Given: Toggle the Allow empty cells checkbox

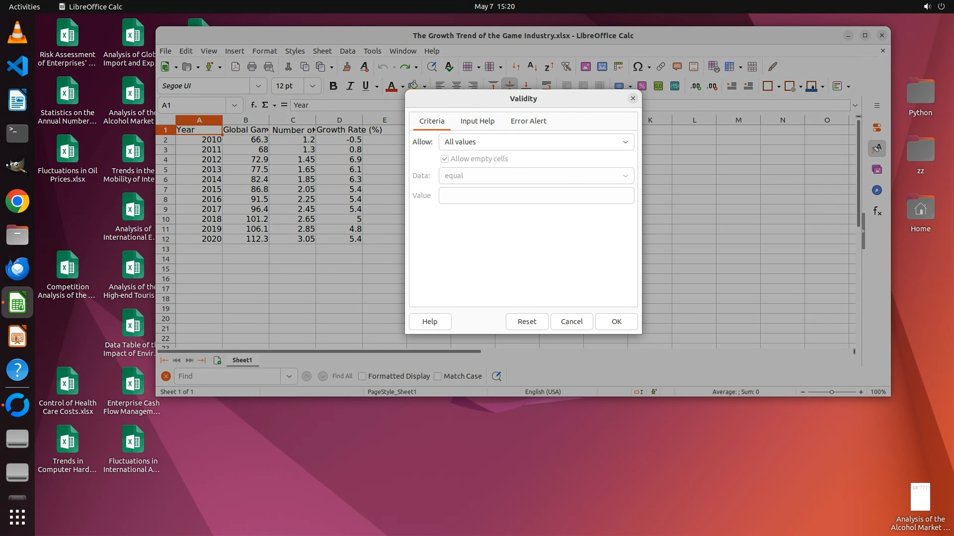Looking at the screenshot, I should click(x=445, y=159).
